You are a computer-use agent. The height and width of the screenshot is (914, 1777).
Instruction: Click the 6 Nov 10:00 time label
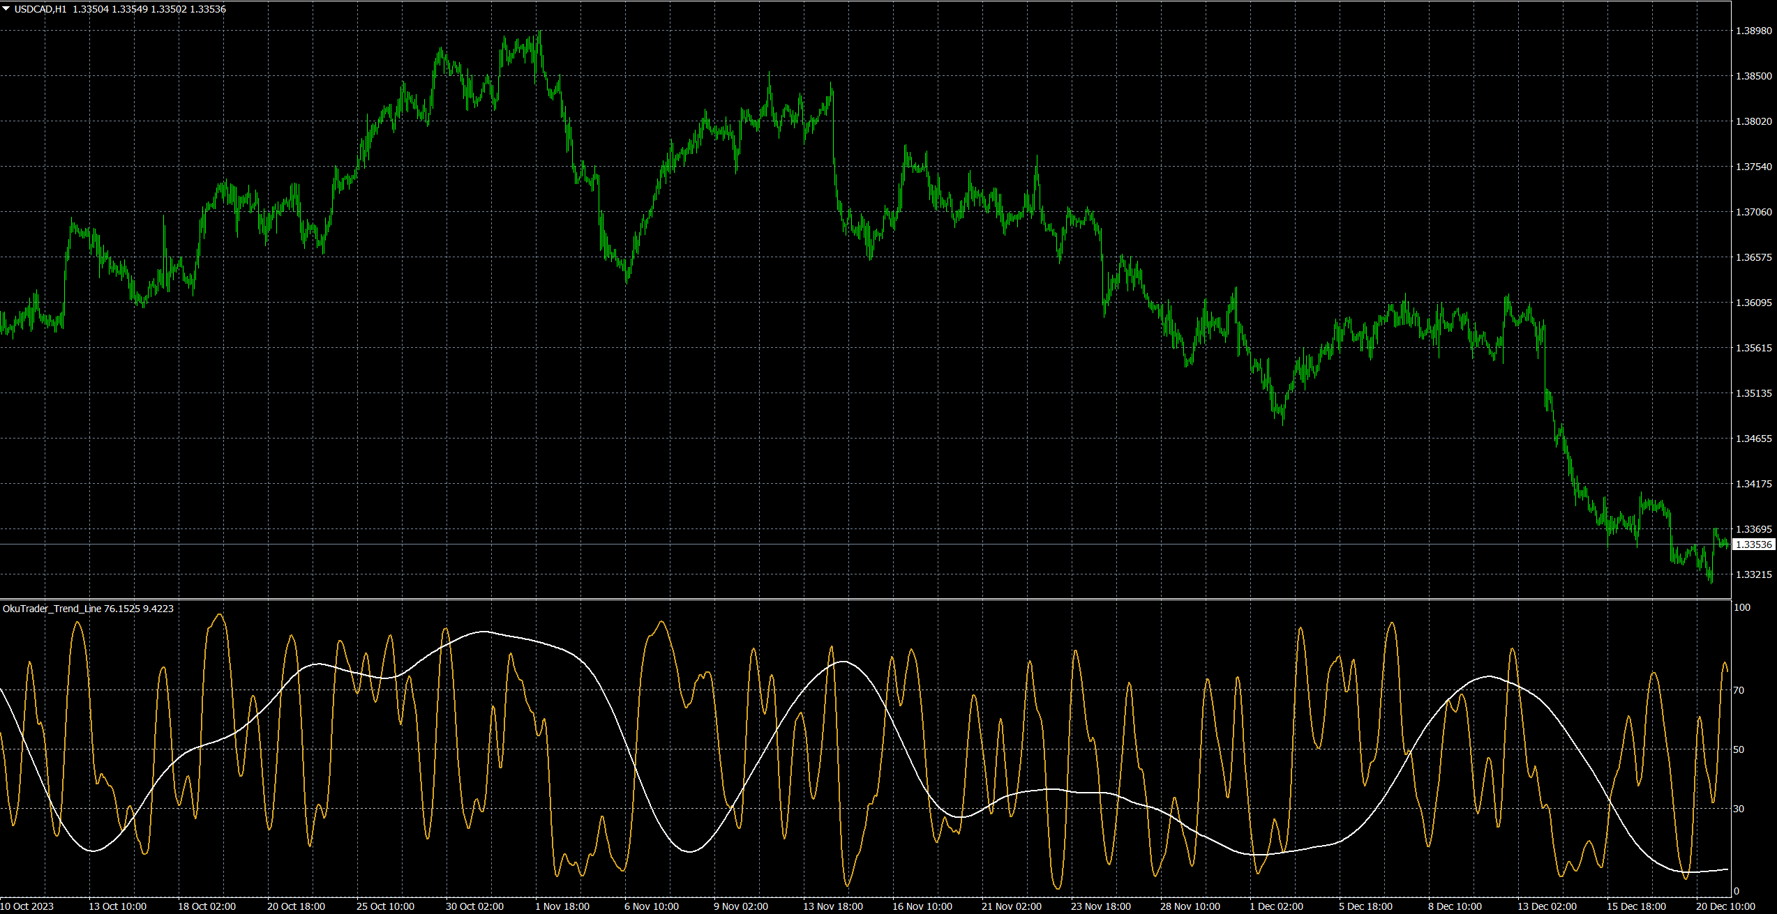pos(651,906)
